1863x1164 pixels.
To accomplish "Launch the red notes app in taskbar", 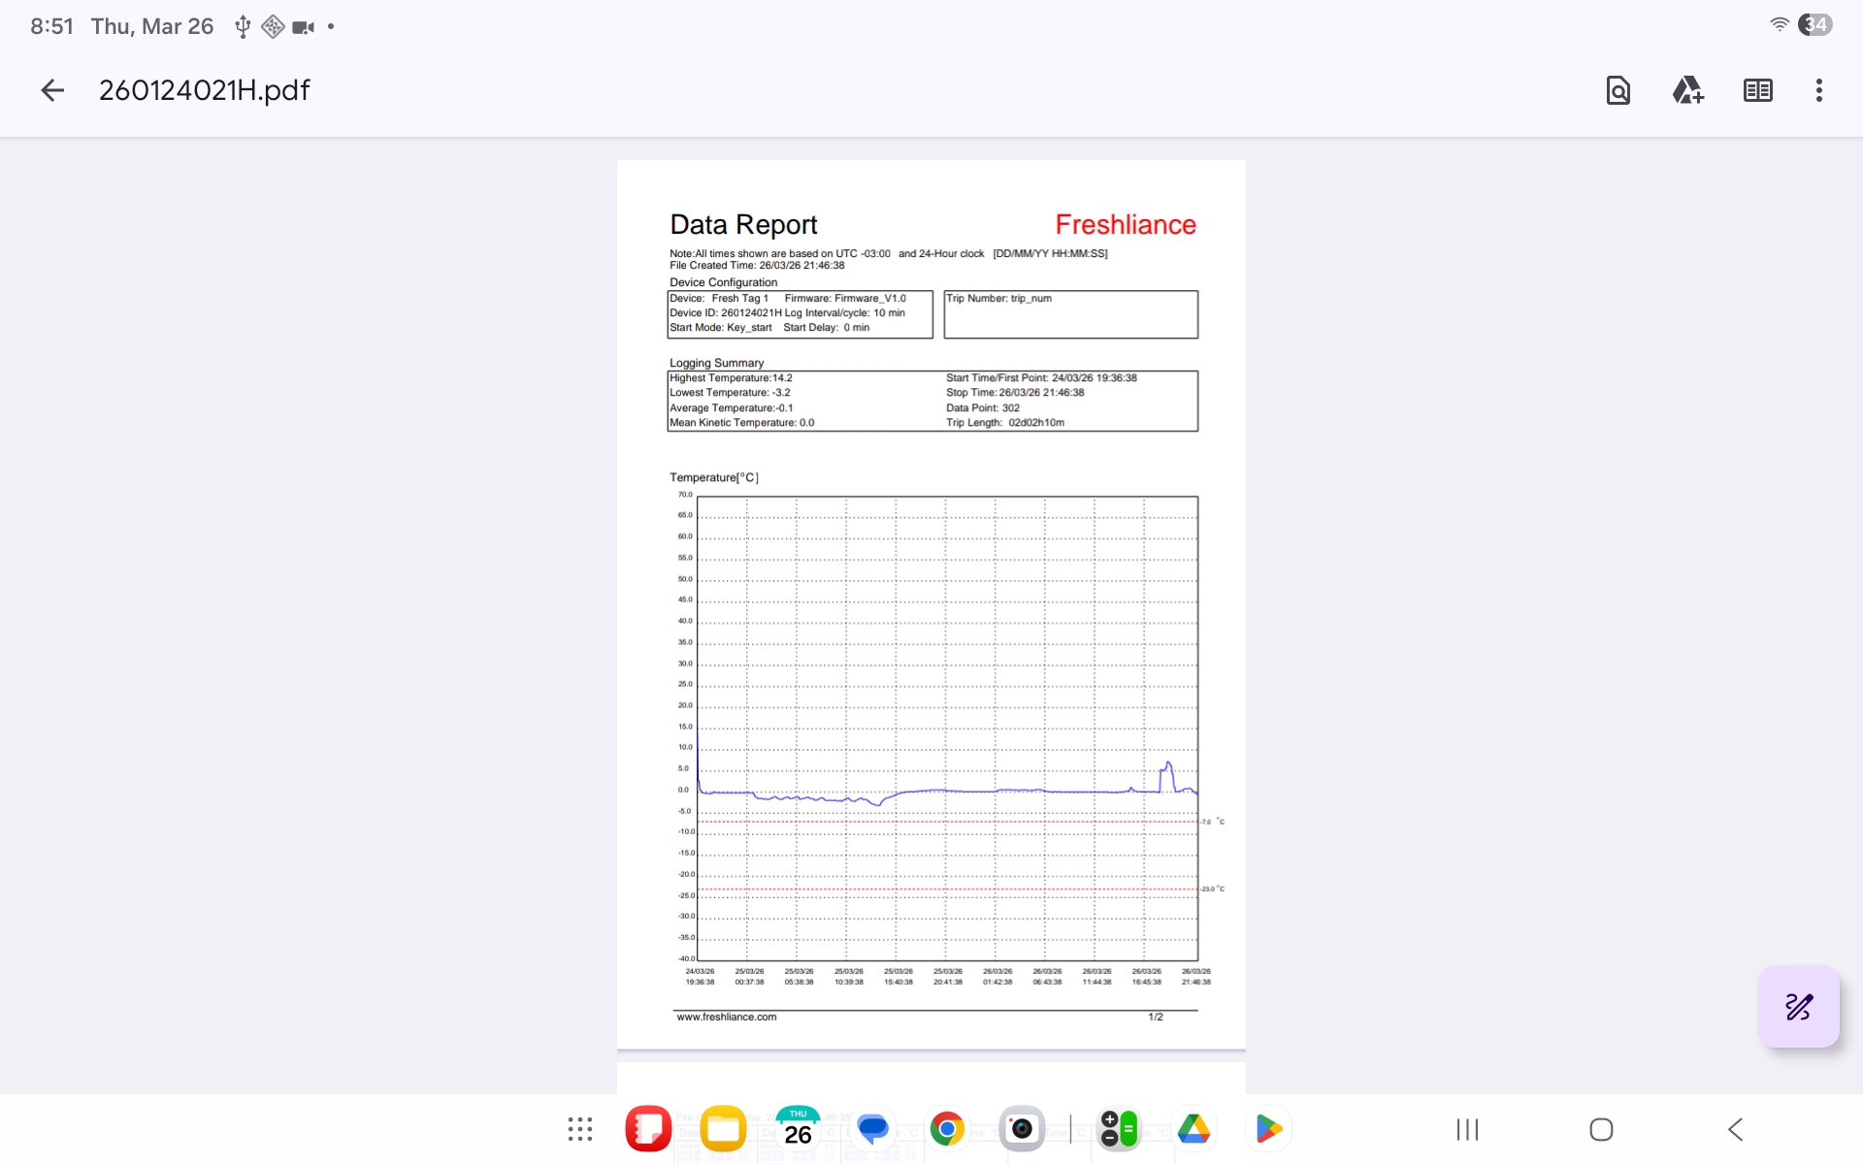I will (x=648, y=1129).
